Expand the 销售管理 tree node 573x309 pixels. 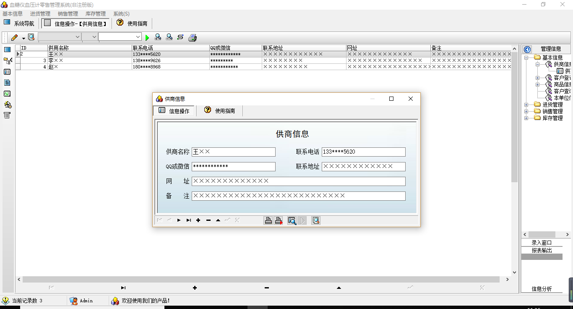coord(526,111)
